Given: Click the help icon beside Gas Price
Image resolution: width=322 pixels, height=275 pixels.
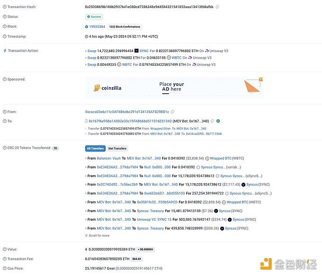Looking at the screenshot, I should (5, 268).
